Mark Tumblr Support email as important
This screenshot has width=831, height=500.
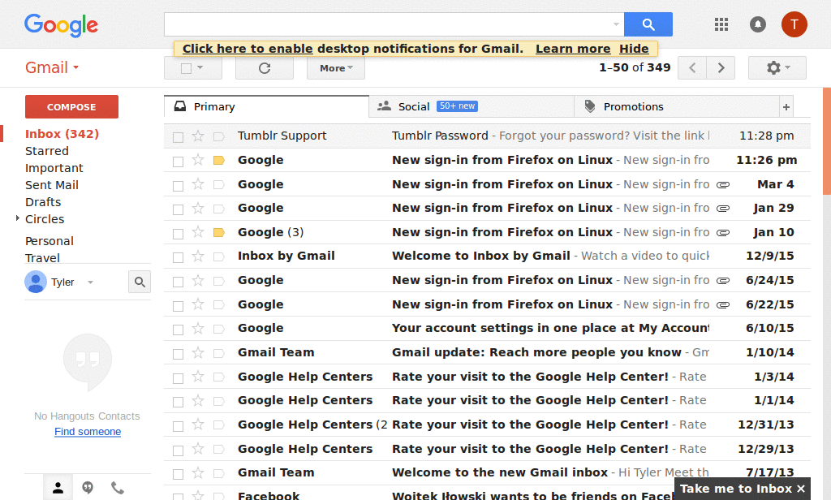point(219,137)
